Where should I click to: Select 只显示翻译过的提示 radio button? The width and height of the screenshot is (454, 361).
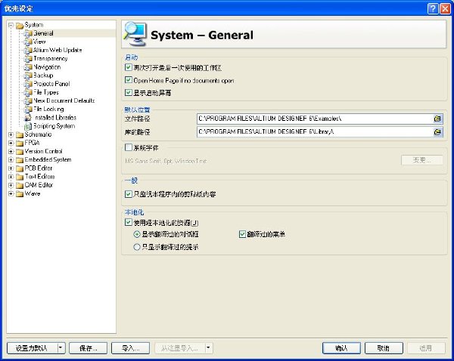pyautogui.click(x=137, y=247)
